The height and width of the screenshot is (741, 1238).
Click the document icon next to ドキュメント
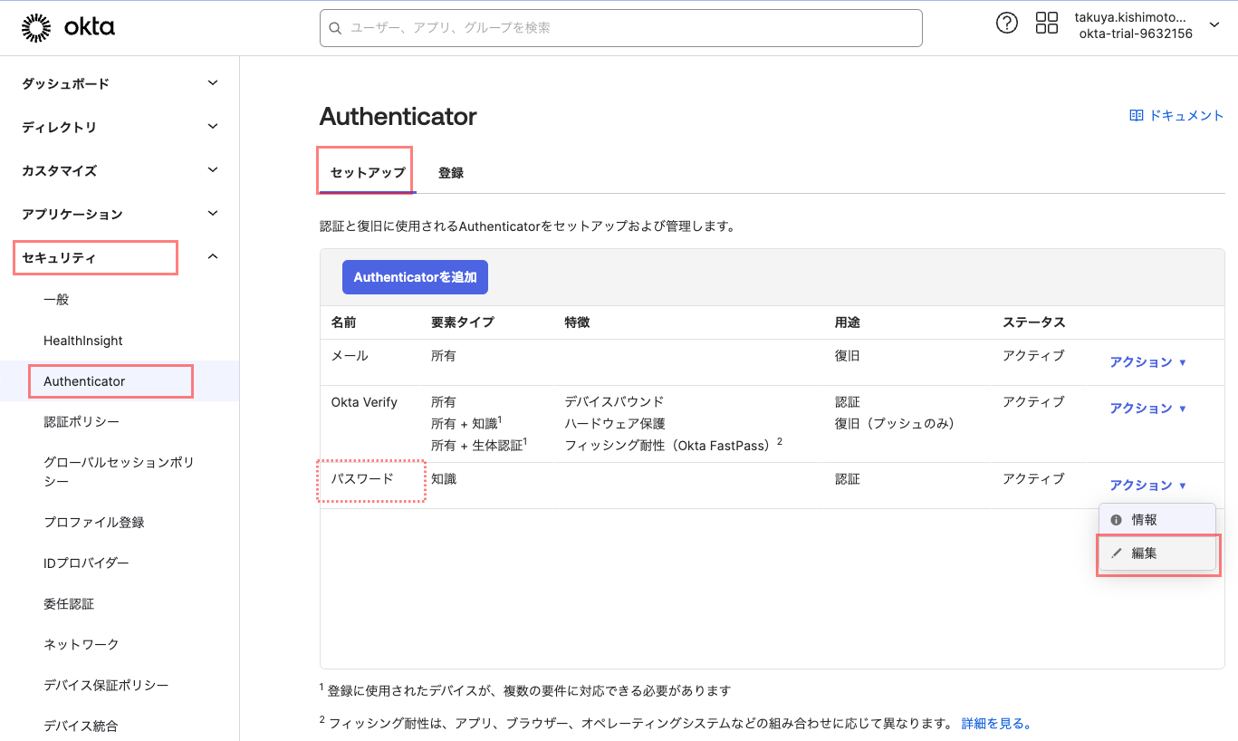click(x=1135, y=115)
